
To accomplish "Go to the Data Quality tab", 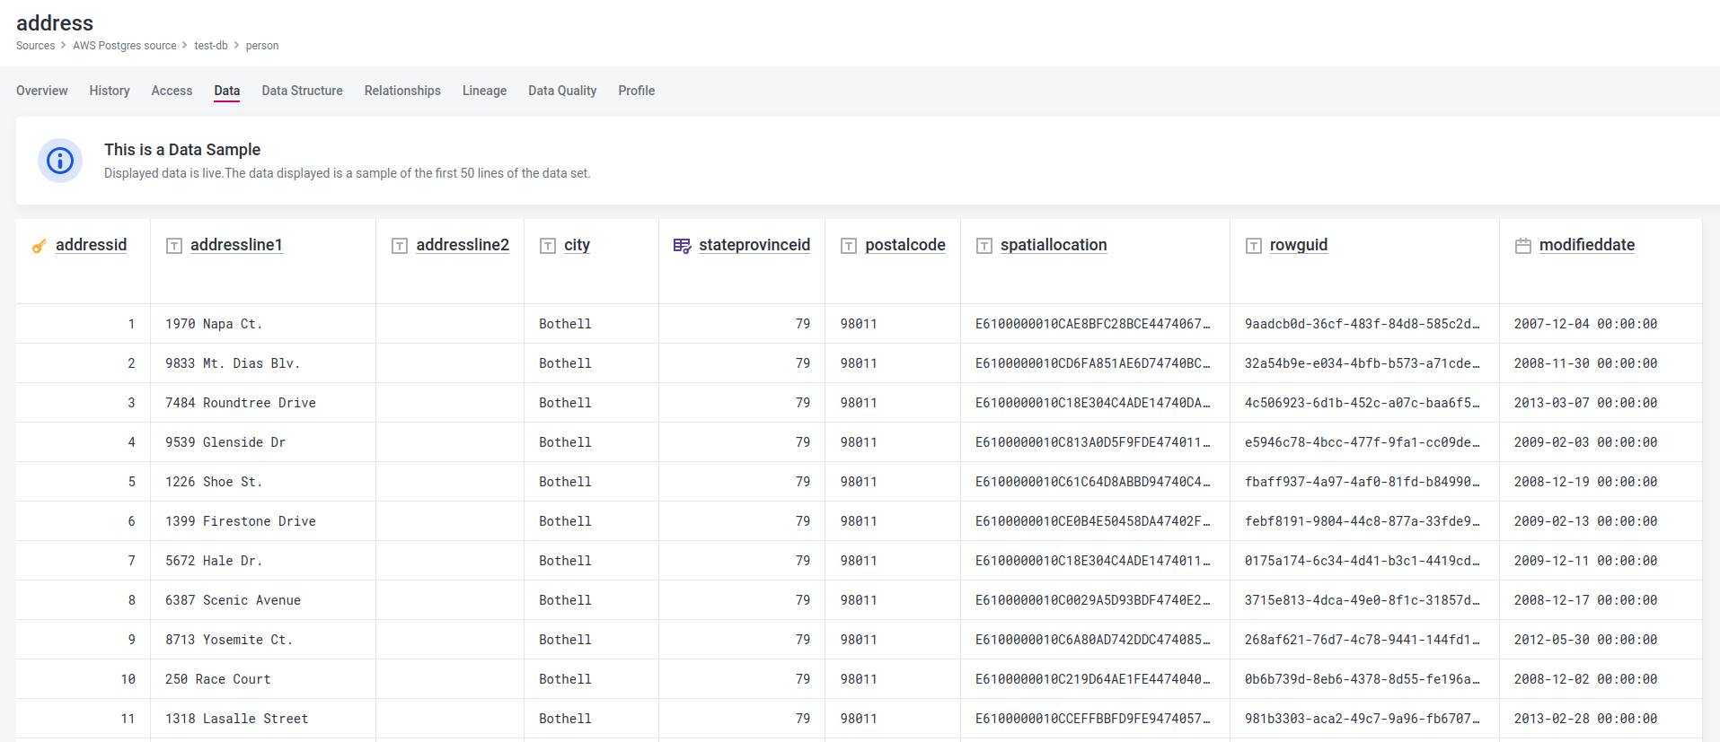I will tap(562, 91).
